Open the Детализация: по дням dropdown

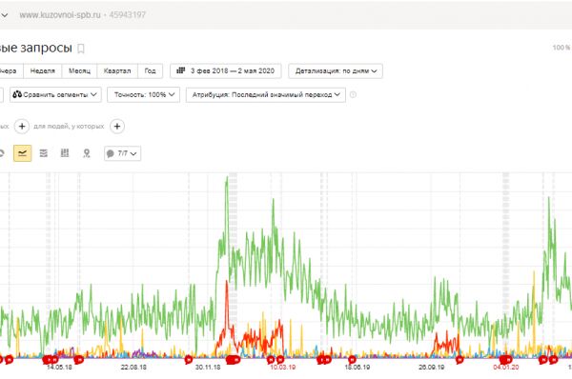(336, 71)
